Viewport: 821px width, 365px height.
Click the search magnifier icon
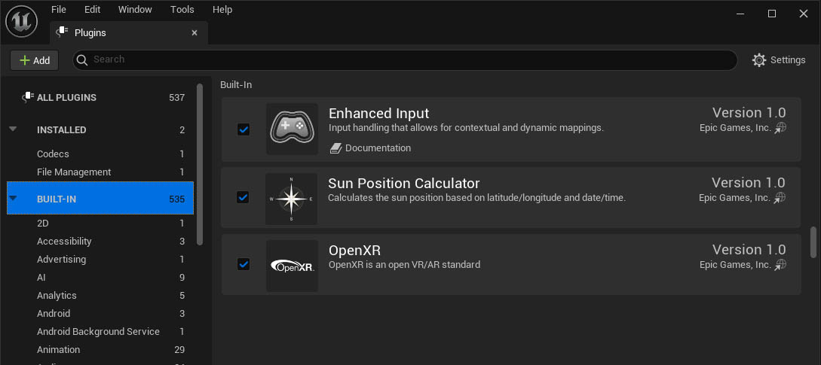pos(82,60)
